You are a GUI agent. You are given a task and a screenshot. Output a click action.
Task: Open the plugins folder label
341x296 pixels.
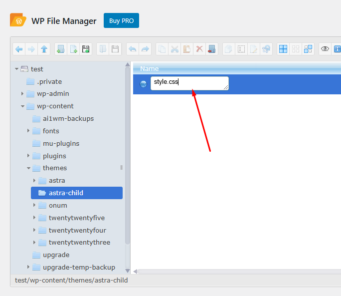[54, 156]
